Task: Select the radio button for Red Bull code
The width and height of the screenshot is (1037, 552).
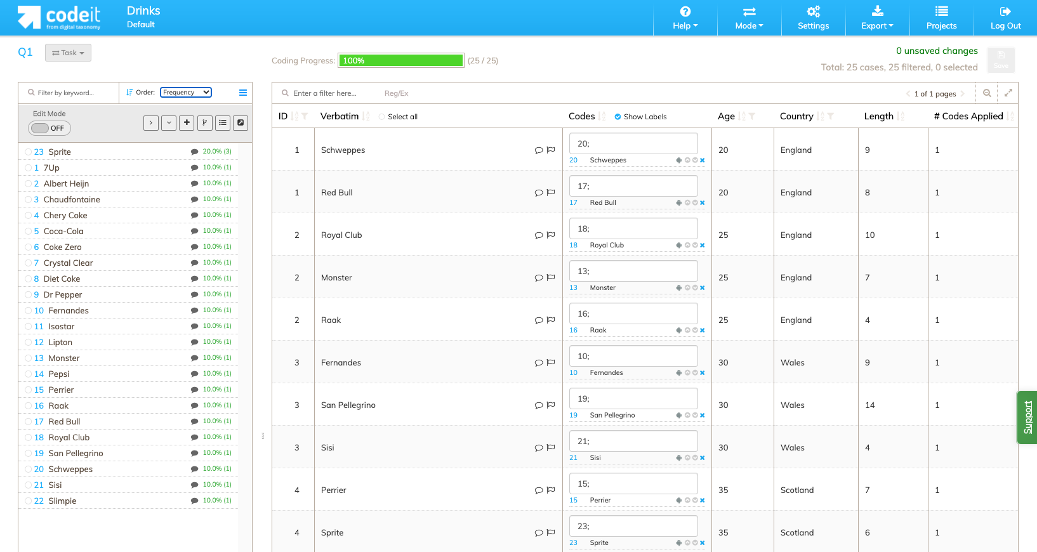Action: (x=28, y=421)
